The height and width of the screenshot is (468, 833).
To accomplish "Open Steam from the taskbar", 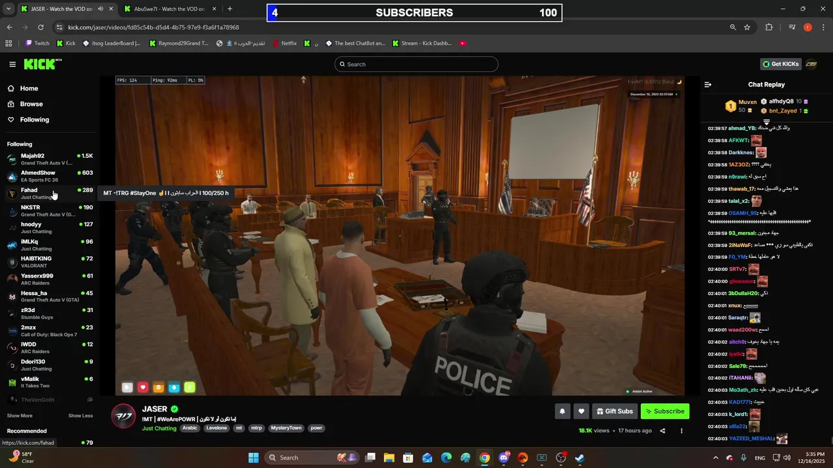I will (x=580, y=458).
